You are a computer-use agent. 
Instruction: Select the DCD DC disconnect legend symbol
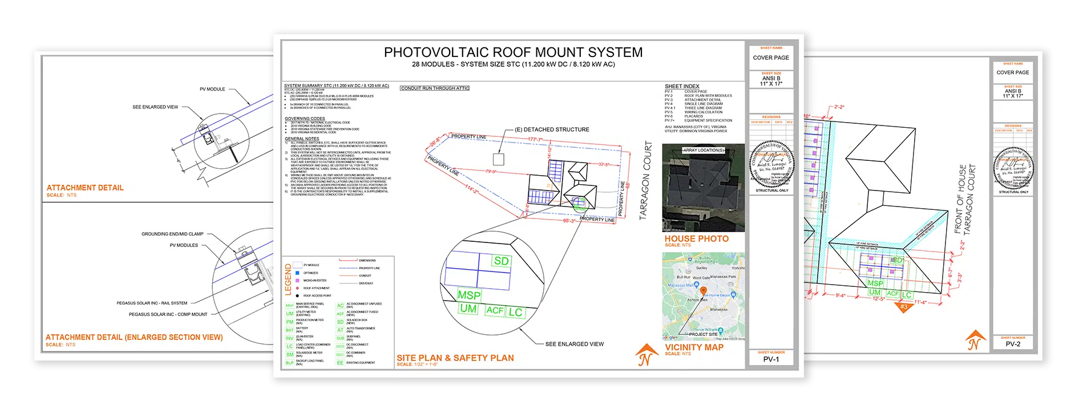click(340, 346)
